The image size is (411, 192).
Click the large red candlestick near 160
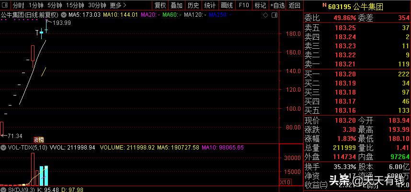tap(33, 53)
